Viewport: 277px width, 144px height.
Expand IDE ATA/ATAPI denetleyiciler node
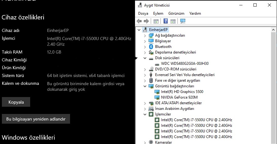click(x=145, y=103)
